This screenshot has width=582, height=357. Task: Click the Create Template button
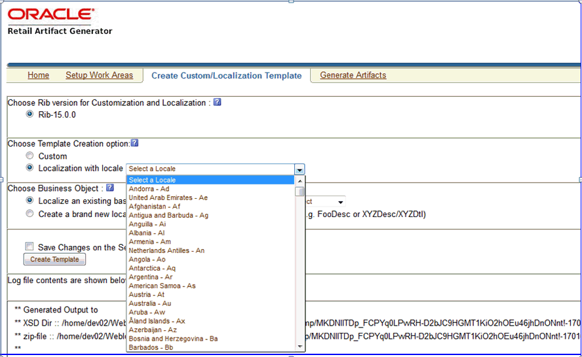pos(54,259)
